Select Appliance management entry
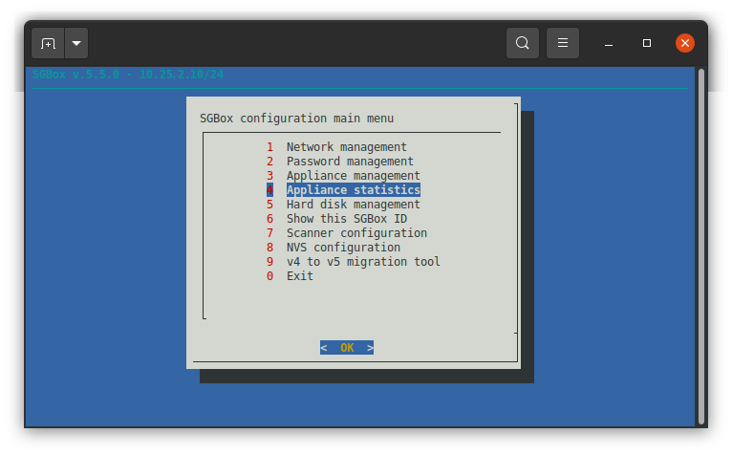This screenshot has height=455, width=732. coord(343,176)
